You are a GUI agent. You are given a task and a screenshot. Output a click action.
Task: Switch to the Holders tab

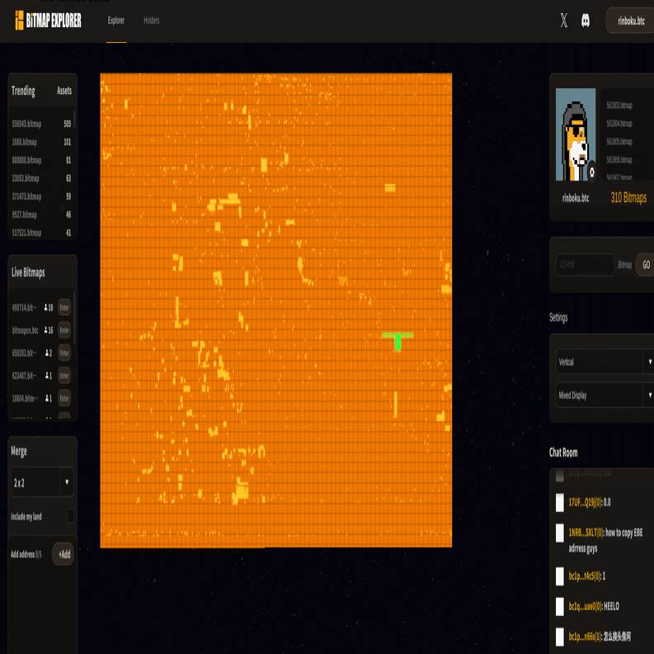pos(152,20)
